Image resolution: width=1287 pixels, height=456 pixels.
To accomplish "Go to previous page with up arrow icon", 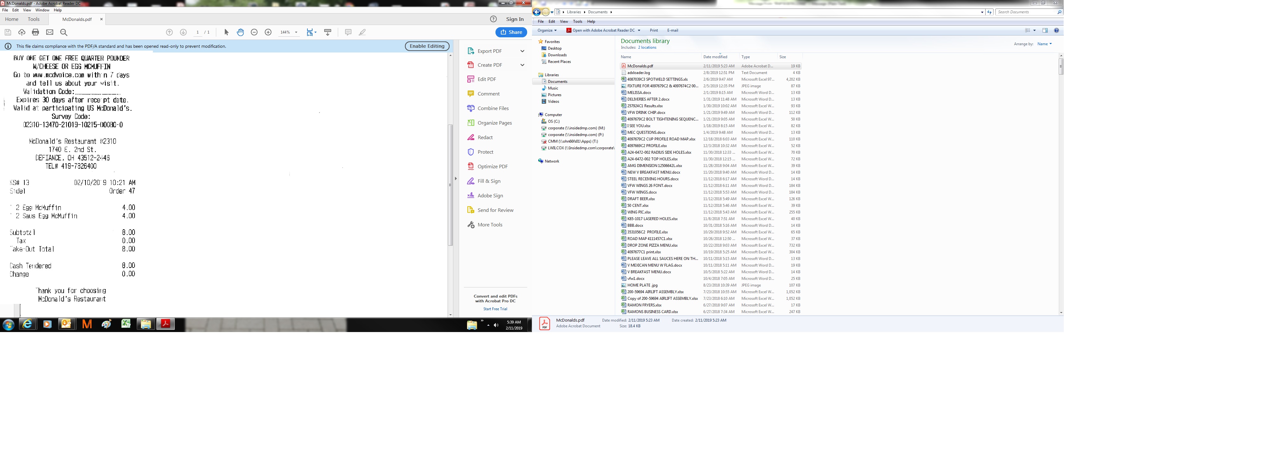I will (169, 33).
